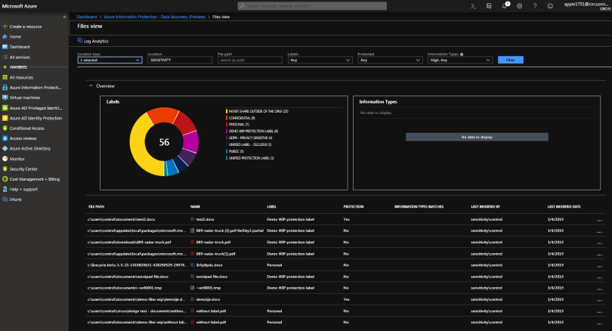
Task: Open the Protected filter dropdown
Action: (389, 60)
